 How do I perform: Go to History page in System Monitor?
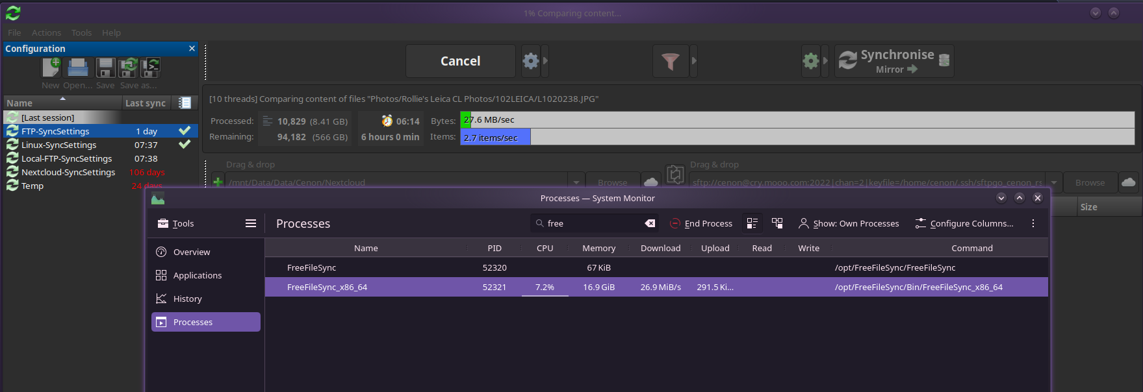pos(206,299)
